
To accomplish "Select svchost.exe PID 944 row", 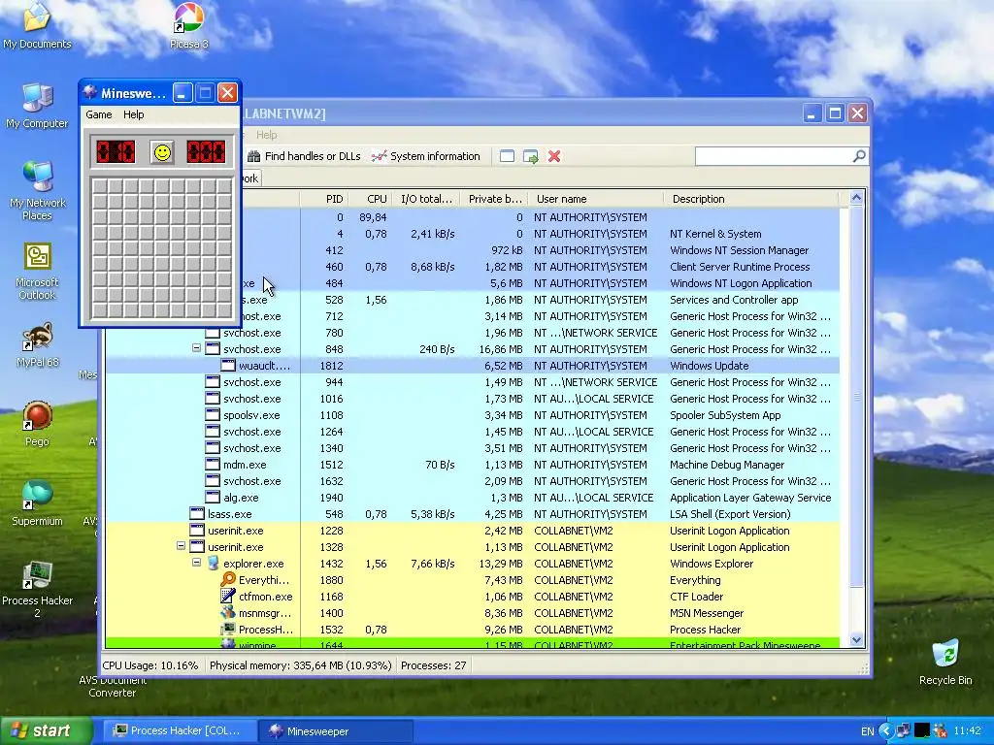I will coord(473,382).
